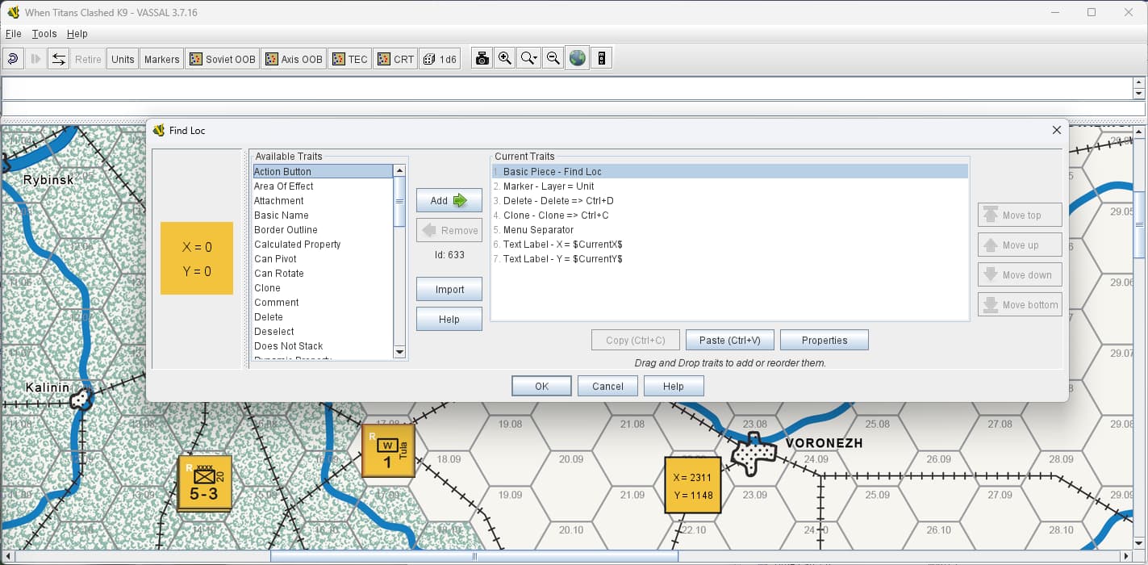Viewport: 1148px width, 565px height.
Task: Select Delete => Ctrl+D current trait
Action: point(729,201)
